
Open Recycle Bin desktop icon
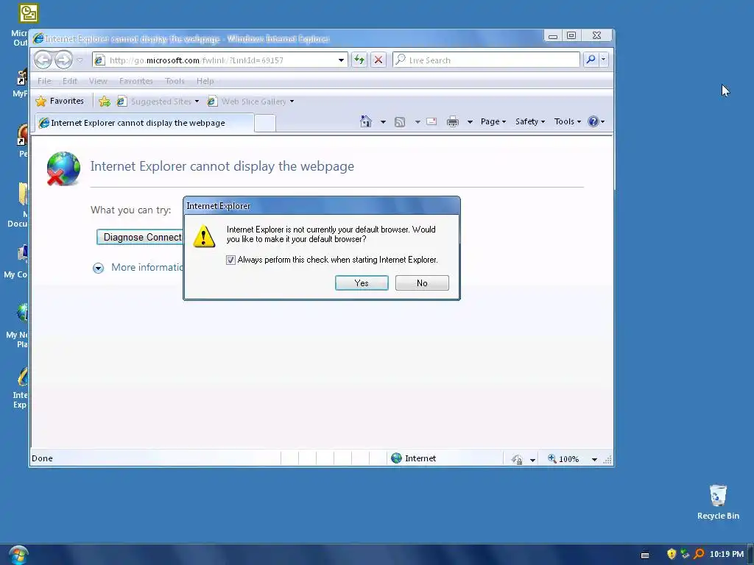tap(718, 502)
